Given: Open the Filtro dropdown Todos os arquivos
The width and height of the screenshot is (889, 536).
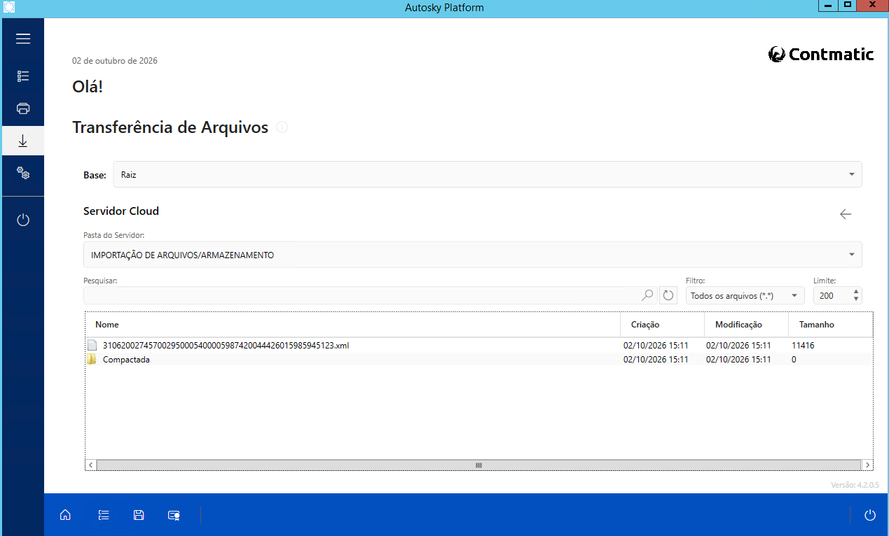Looking at the screenshot, I should coord(745,296).
